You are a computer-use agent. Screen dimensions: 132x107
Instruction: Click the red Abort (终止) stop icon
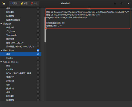32,3
